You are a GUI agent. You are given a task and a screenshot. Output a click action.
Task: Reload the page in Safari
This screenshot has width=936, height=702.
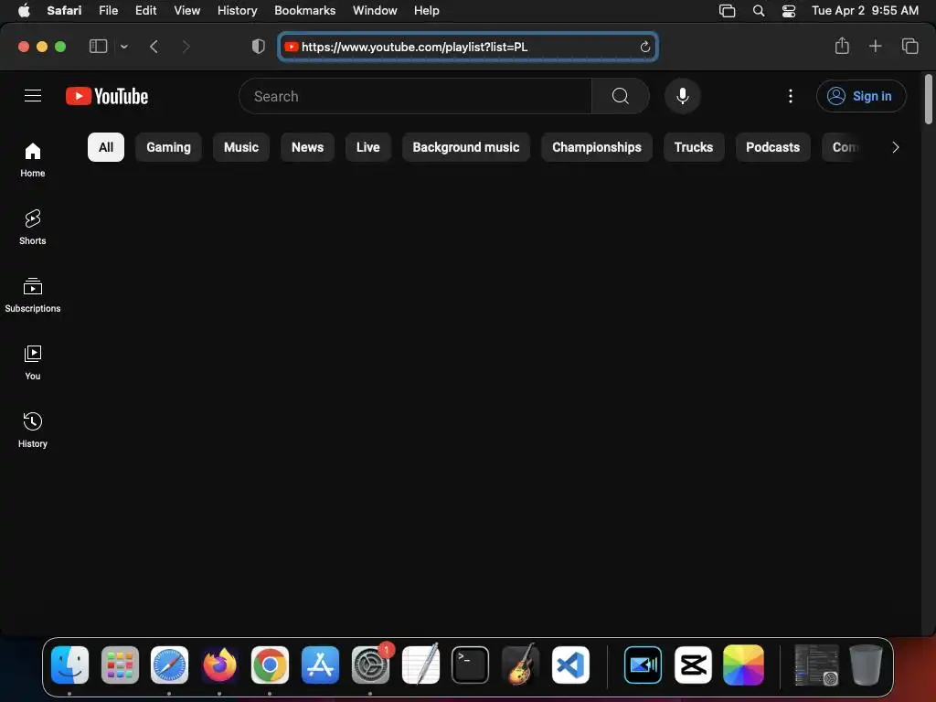644,47
